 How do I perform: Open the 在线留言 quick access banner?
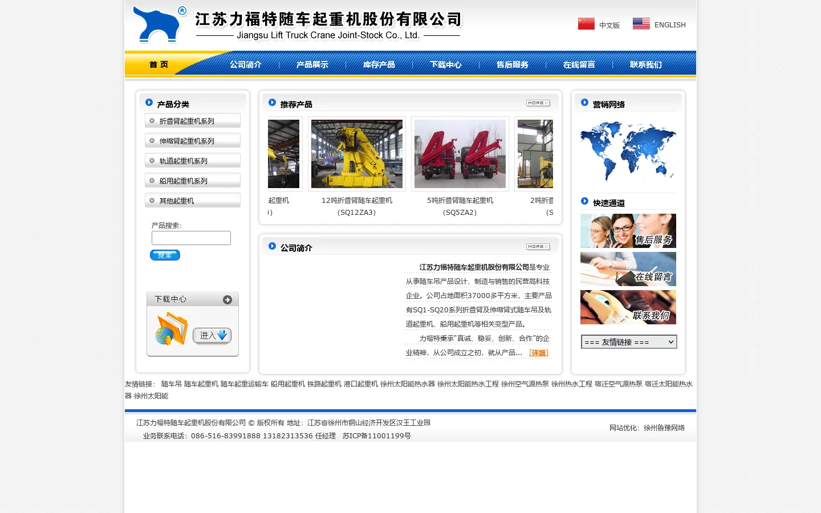click(x=628, y=269)
